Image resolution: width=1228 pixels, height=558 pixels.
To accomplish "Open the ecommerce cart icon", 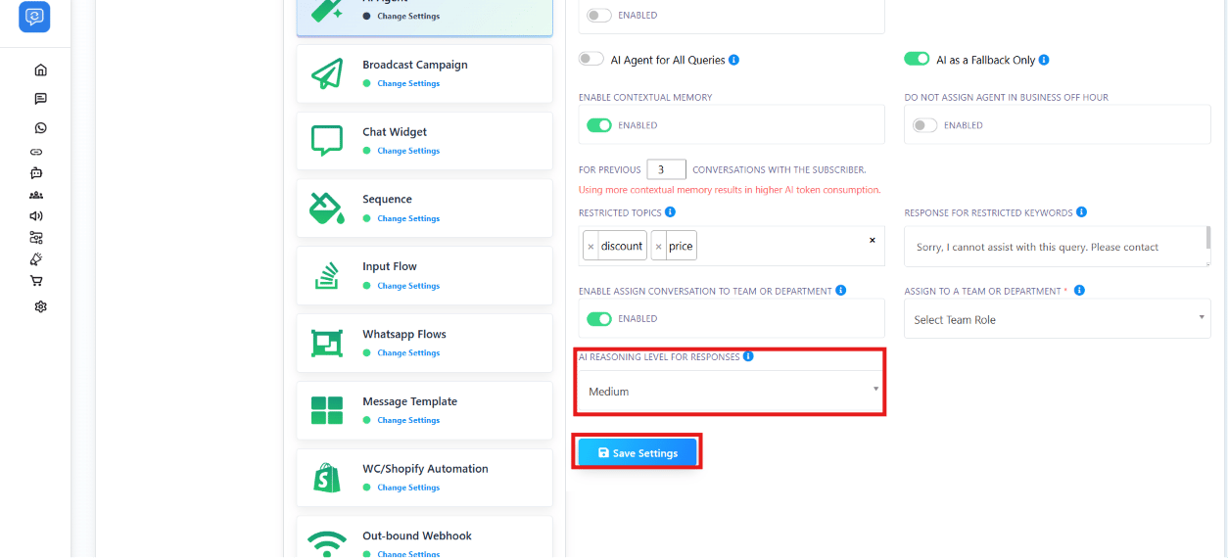I will click(x=36, y=280).
